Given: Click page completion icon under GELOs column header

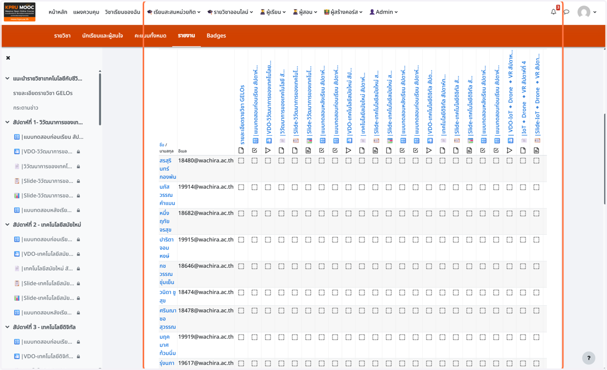Looking at the screenshot, I should point(241,150).
